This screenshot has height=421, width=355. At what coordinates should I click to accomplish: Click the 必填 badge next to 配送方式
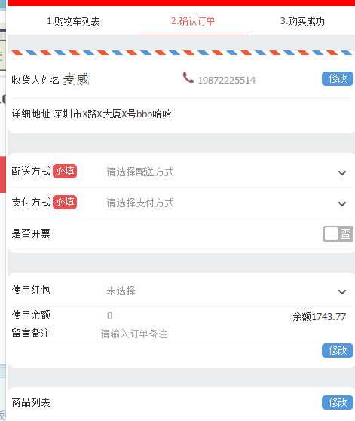65,171
